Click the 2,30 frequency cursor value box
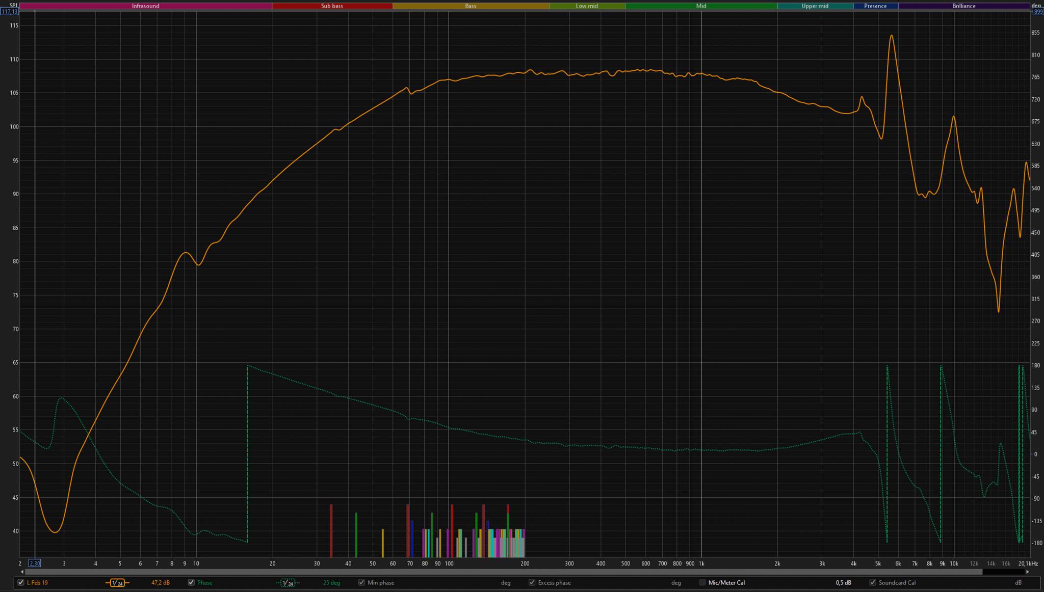The image size is (1044, 592). [x=35, y=563]
